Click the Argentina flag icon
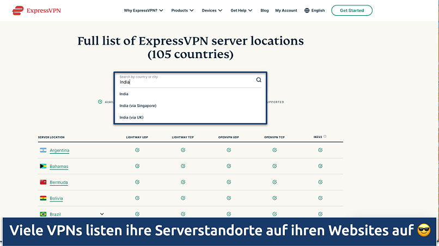The height and width of the screenshot is (246, 439). (43, 150)
